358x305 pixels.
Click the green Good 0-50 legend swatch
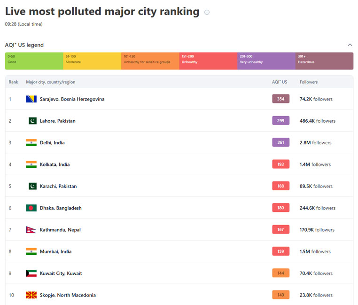click(x=34, y=61)
